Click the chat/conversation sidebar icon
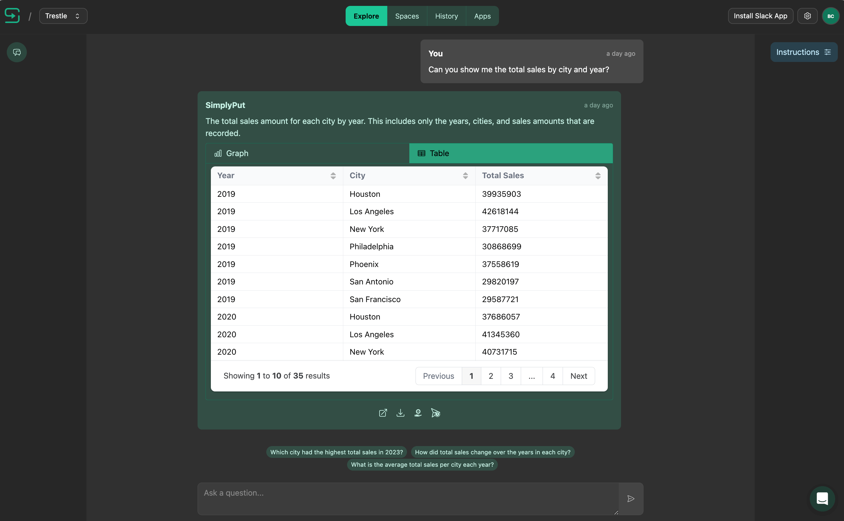This screenshot has height=521, width=844. click(x=16, y=52)
